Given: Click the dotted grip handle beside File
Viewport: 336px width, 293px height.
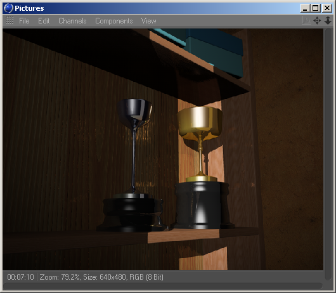Looking at the screenshot, I should (10, 20).
